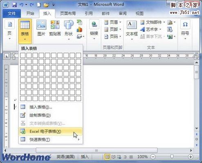The width and height of the screenshot is (202, 163).
Task: Click 插入 insert mode in status bar
Action: (85, 157)
